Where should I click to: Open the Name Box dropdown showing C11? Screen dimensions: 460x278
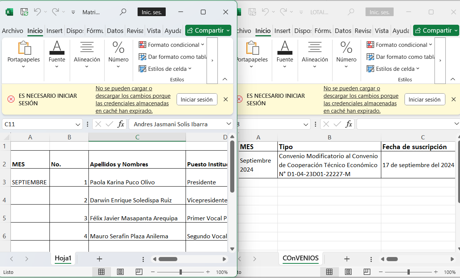[78, 124]
